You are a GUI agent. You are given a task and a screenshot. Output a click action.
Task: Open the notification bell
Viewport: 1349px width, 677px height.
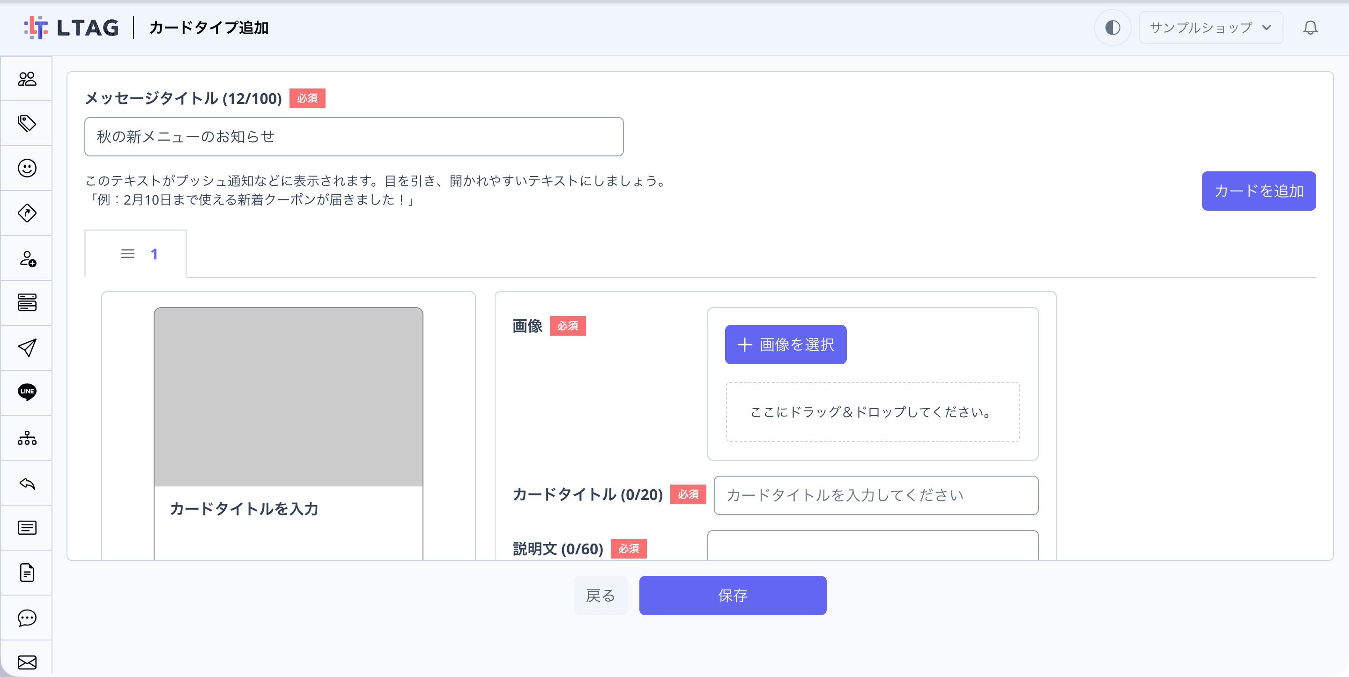pyautogui.click(x=1310, y=28)
